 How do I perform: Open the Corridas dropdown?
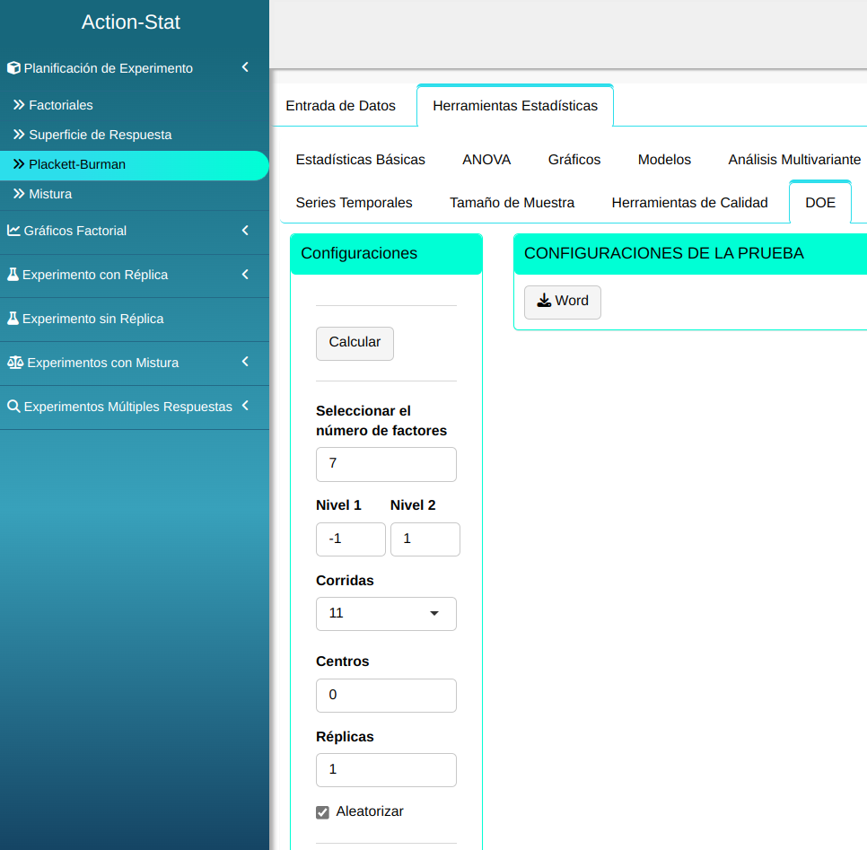coord(386,614)
